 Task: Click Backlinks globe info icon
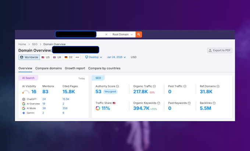click(214, 103)
